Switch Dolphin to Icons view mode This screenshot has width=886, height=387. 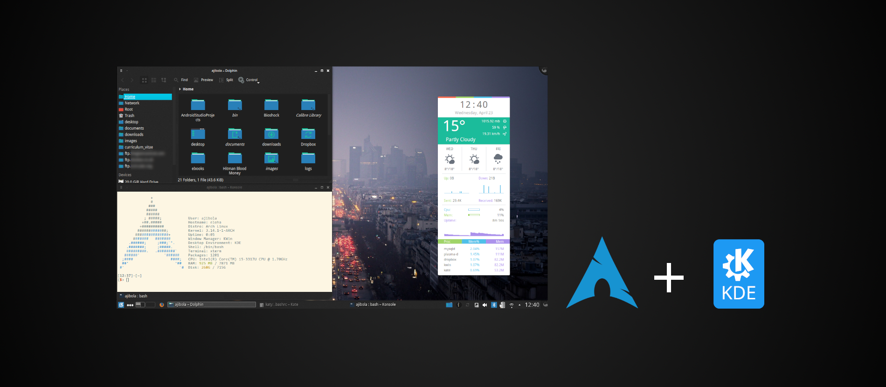click(x=144, y=80)
